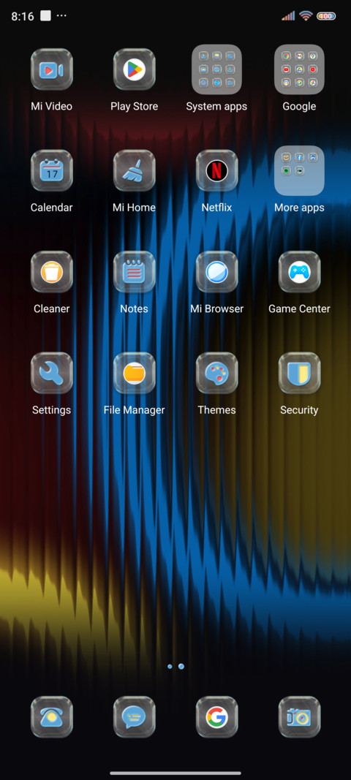
Task: Tap the "Mi Browser" label
Action: (x=216, y=308)
